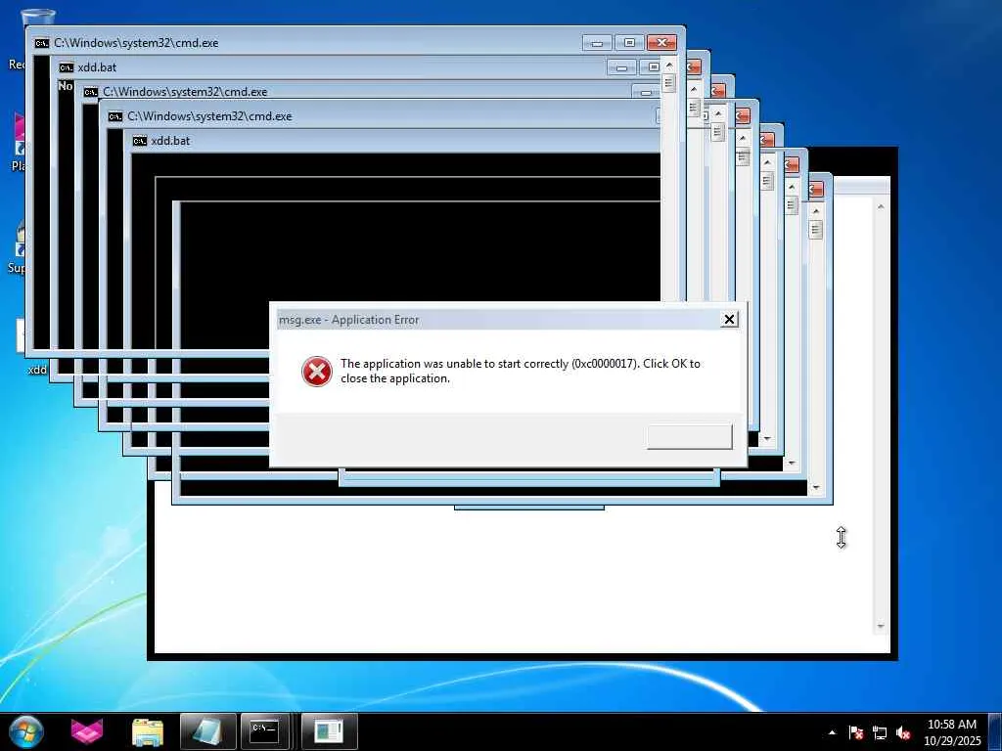
Task: Click title icon of the xdd.bat window showing 'No'
Action: click(67, 67)
